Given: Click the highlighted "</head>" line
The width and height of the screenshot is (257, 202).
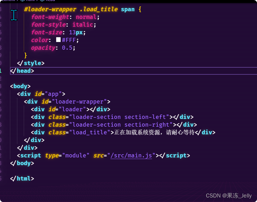Looking at the screenshot, I should (133, 71).
